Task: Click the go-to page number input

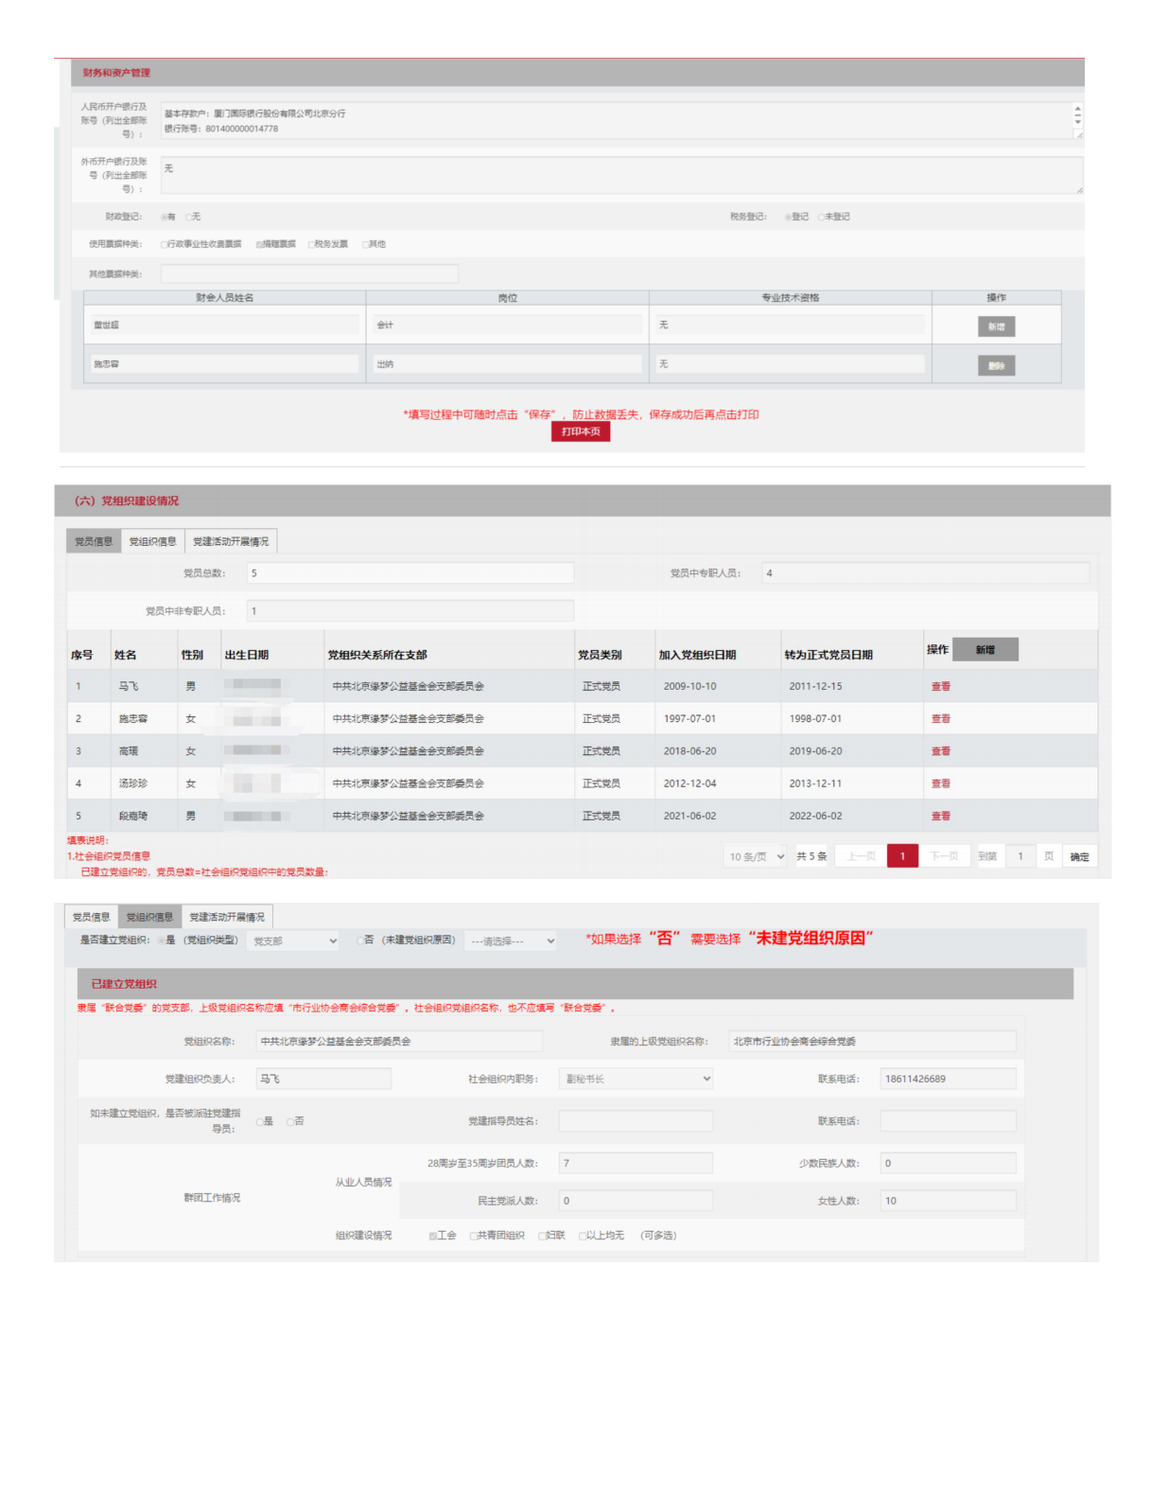Action: click(x=1020, y=856)
